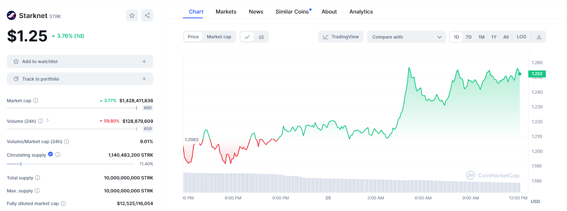Click the $12,525,116,054 diluted cap value

(x=135, y=203)
